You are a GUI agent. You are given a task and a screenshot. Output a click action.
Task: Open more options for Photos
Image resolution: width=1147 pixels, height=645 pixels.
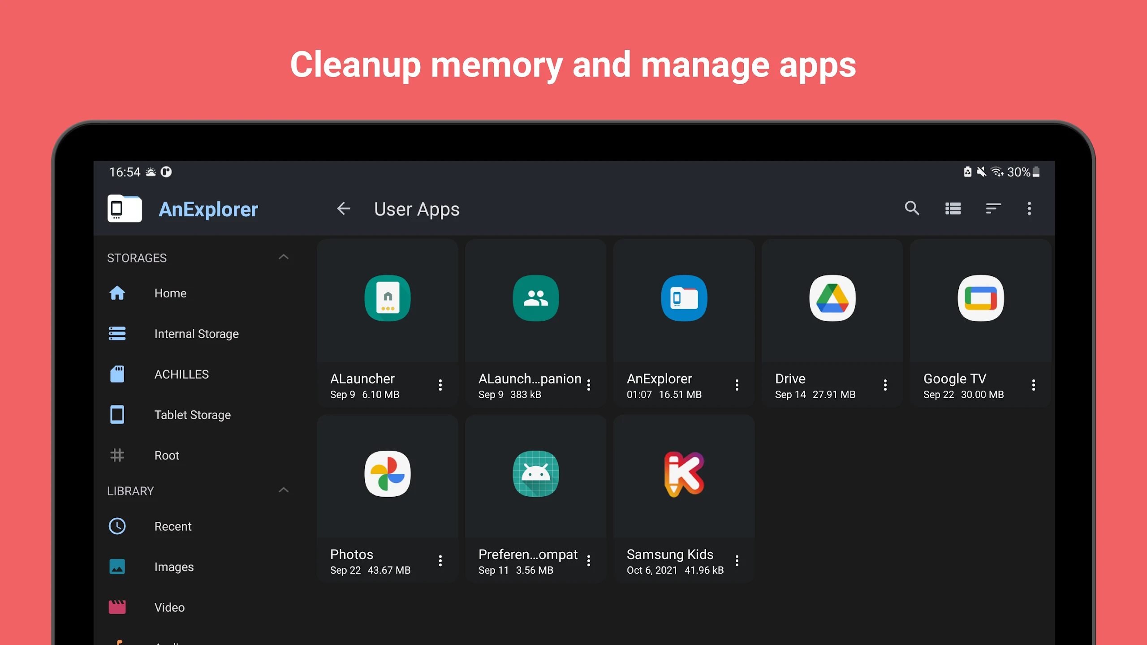click(440, 560)
